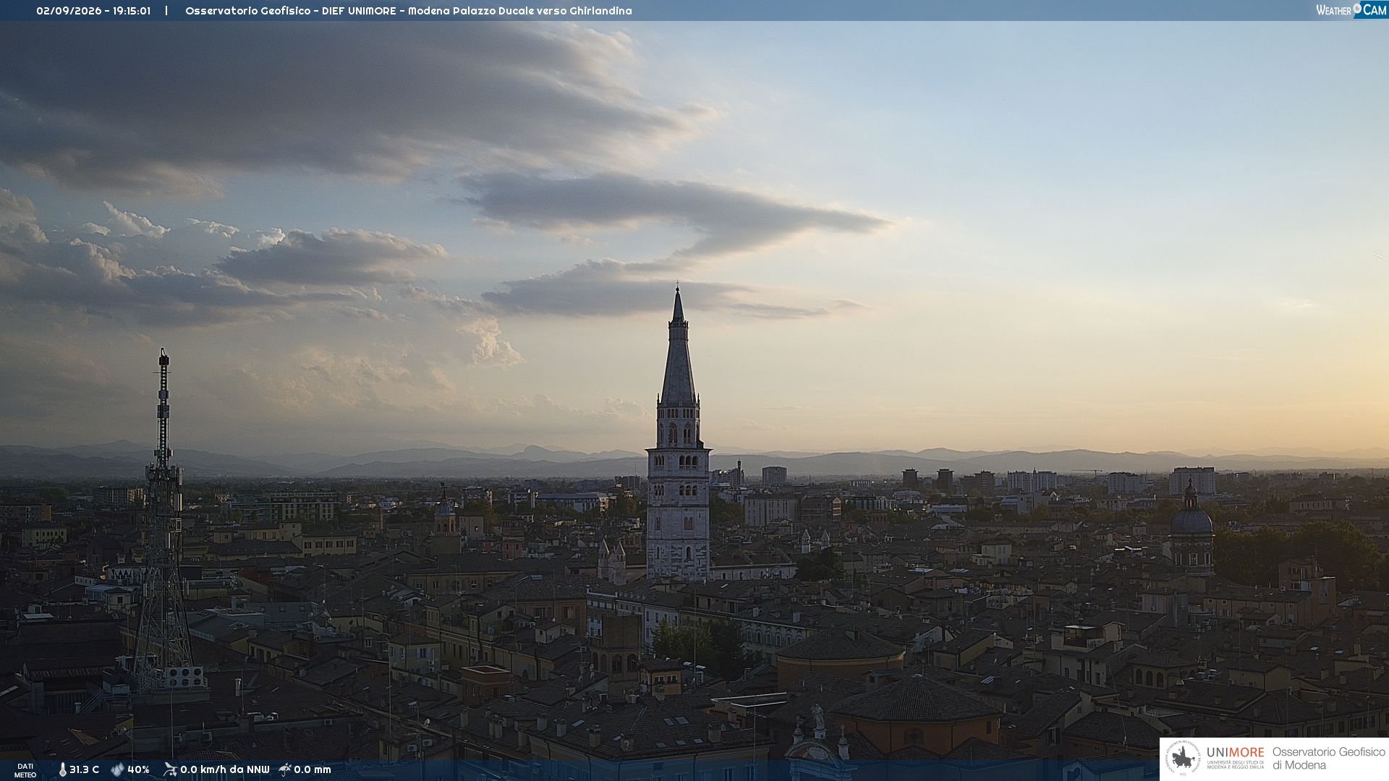Click the lattice antenna tower
Image resolution: width=1389 pixels, height=781 pixels.
tap(163, 521)
